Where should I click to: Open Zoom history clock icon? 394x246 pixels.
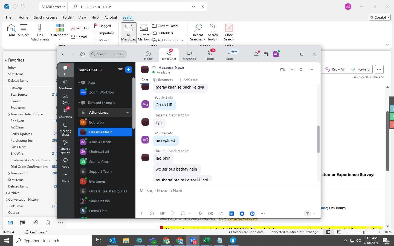pos(83,54)
